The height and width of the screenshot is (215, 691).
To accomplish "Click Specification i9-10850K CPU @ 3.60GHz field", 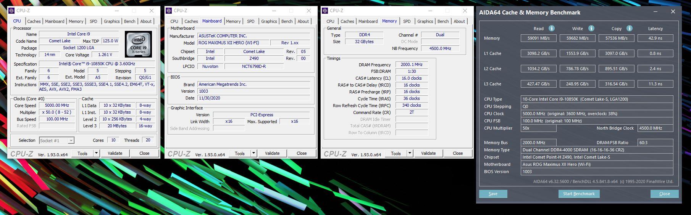I will tap(97, 64).
